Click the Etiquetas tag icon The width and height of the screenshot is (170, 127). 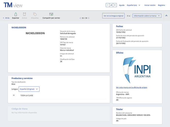tap(35, 14)
